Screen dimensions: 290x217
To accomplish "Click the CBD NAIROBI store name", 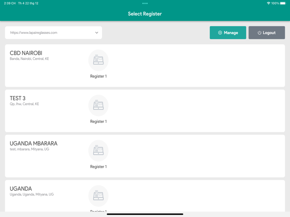I will (26, 53).
